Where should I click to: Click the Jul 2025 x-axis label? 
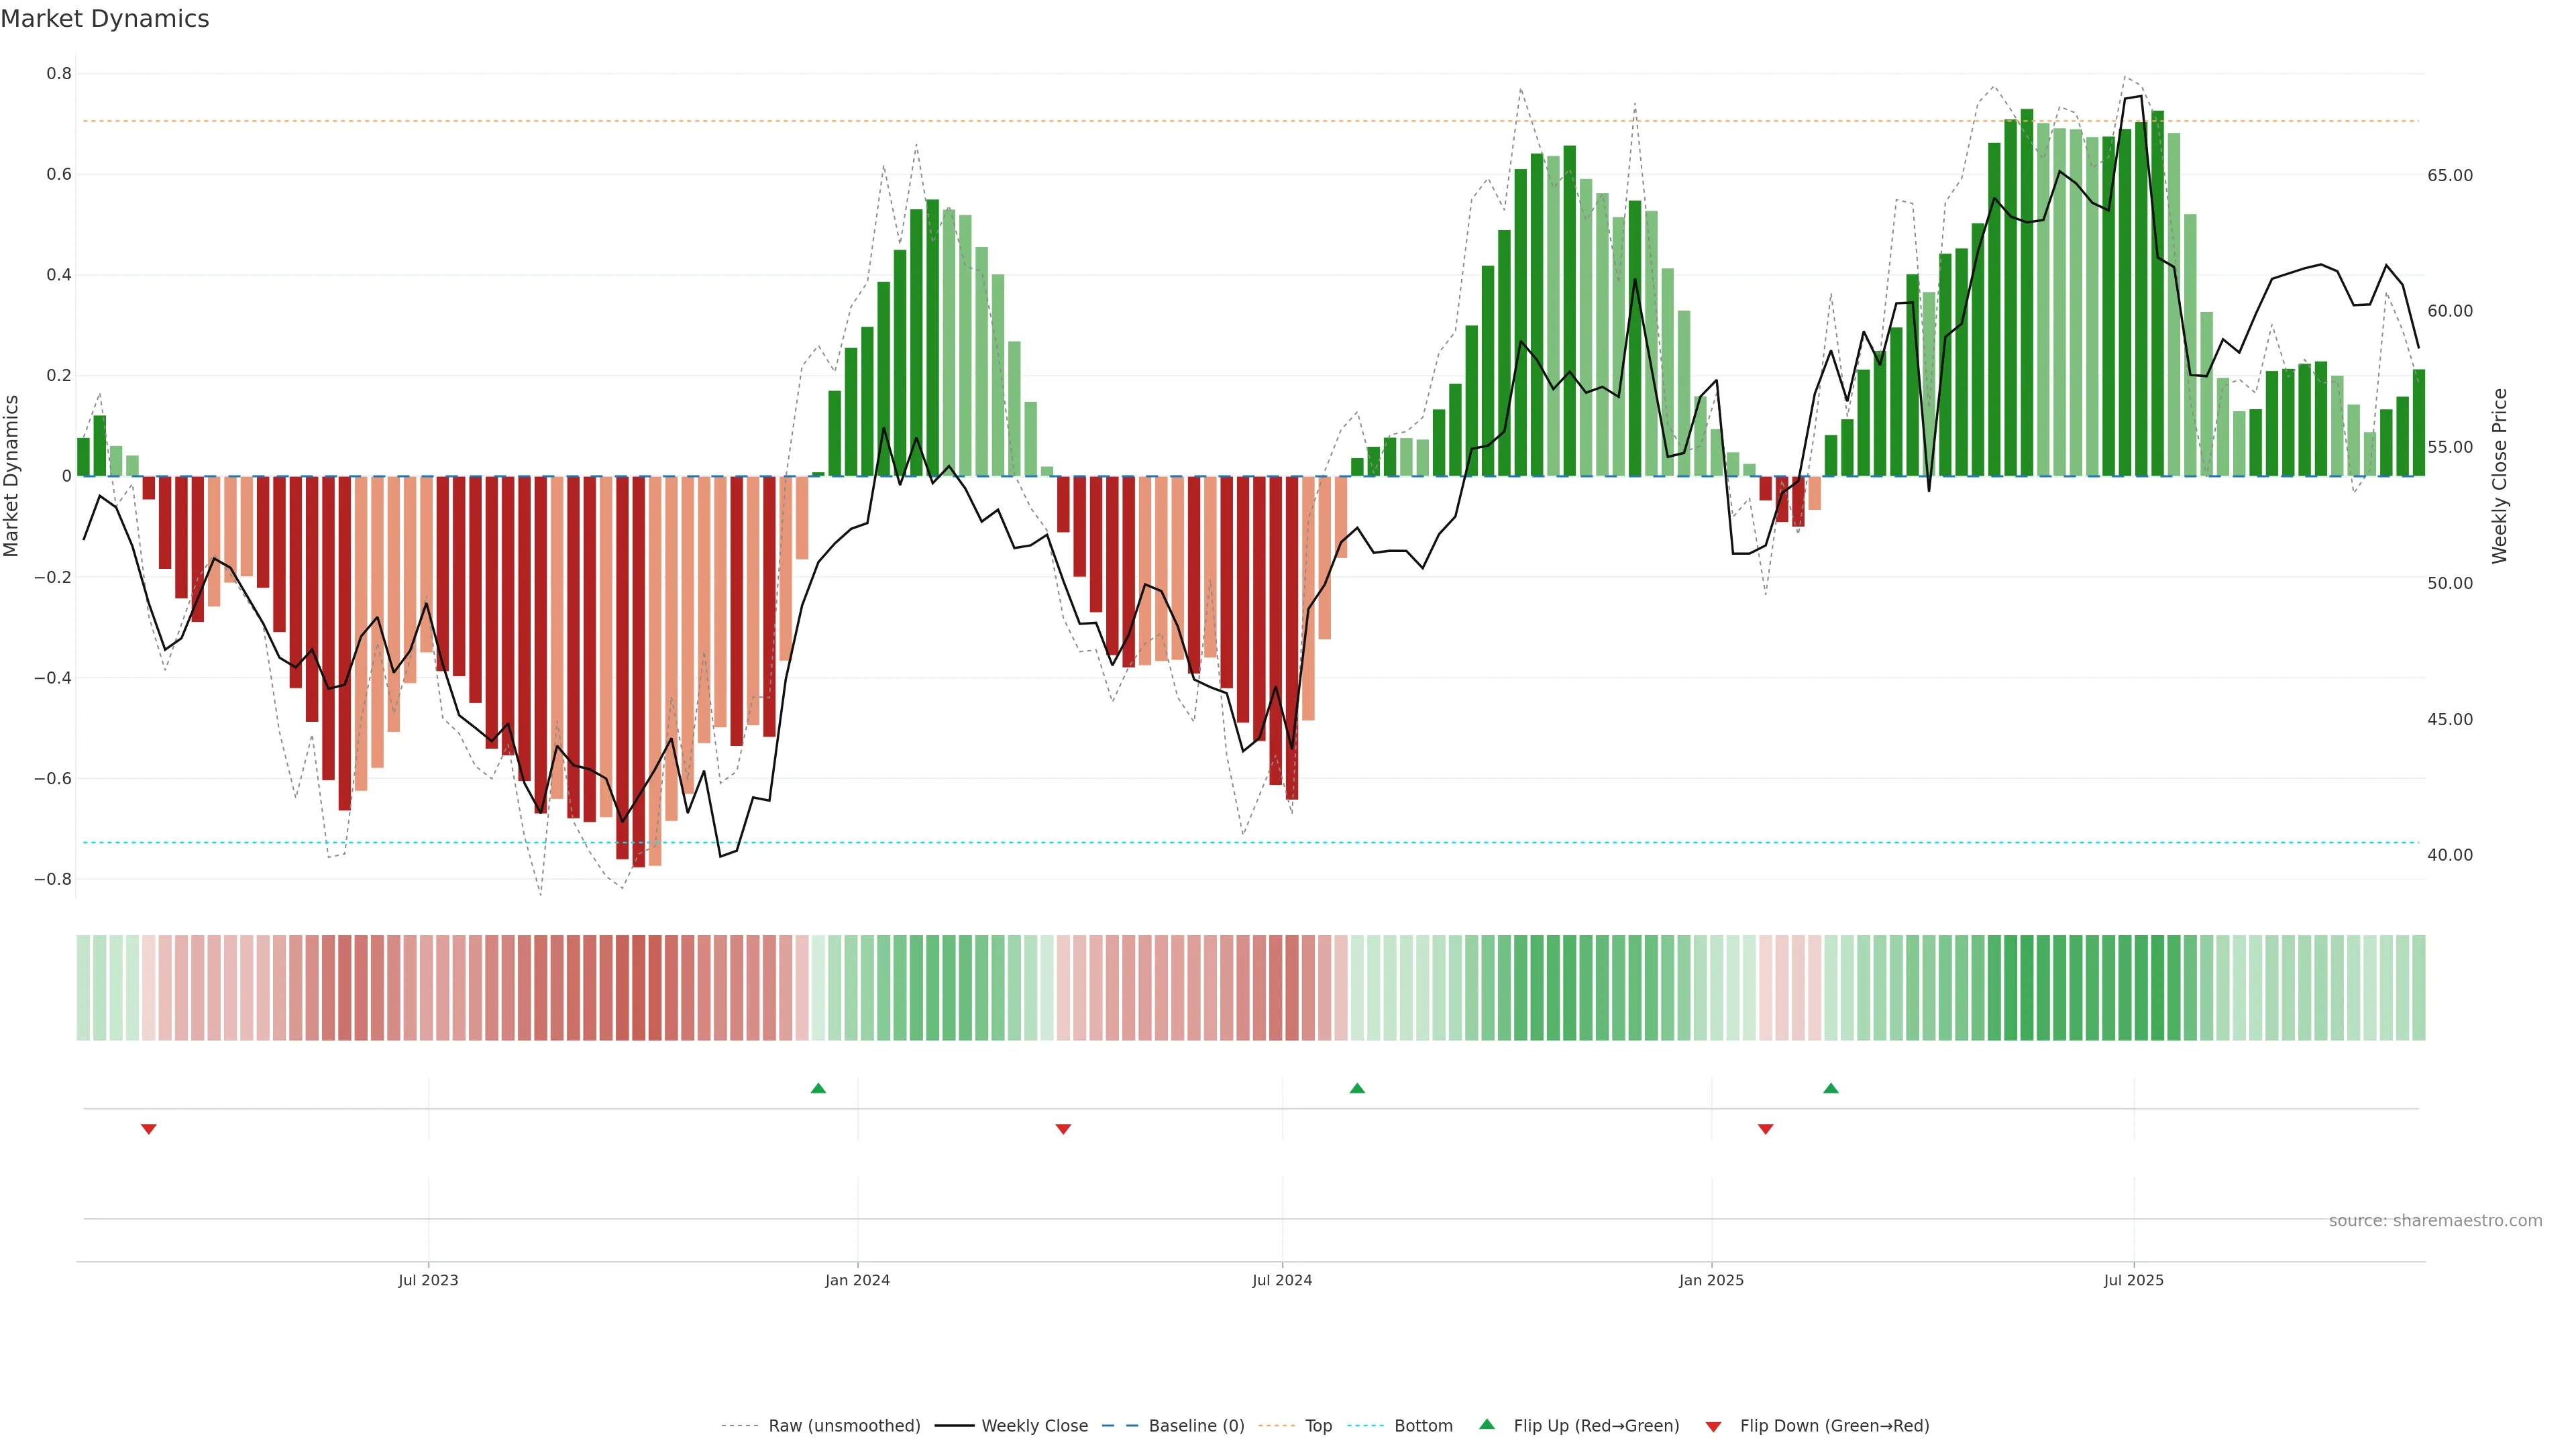pos(2133,1280)
